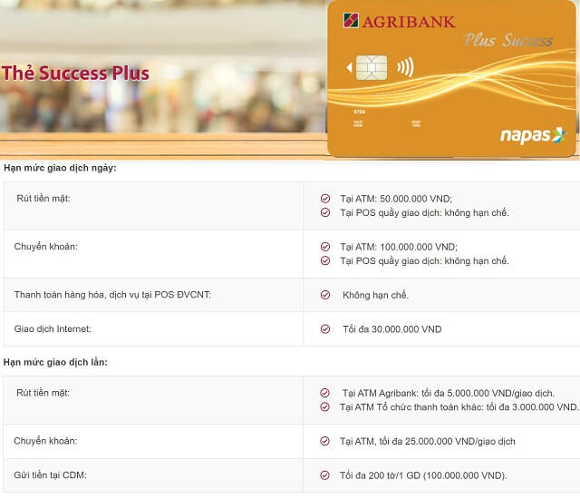This screenshot has height=499, width=580.
Task: Click Tại ATM, tối đa 25.000.000 VND/giao dịch
Action: click(x=428, y=441)
